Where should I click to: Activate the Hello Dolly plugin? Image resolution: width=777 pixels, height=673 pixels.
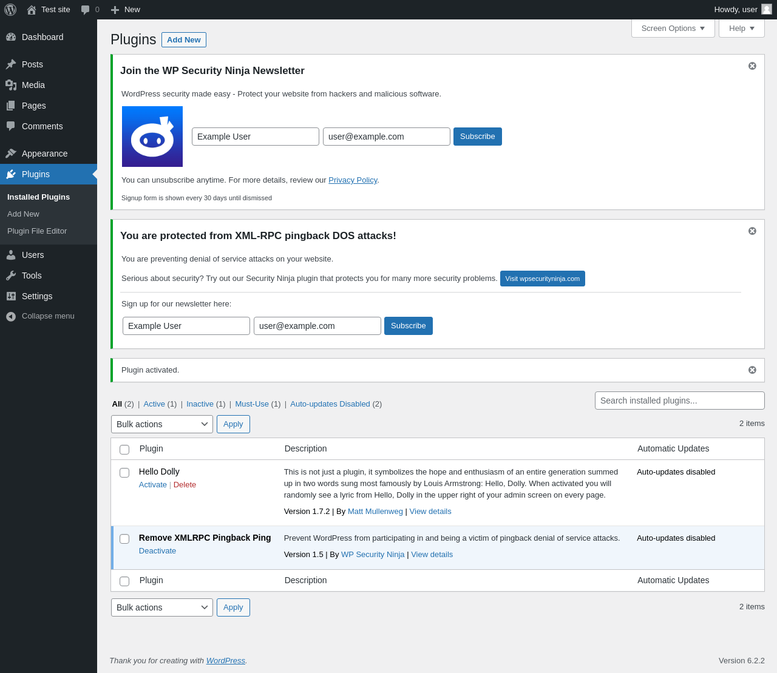[153, 485]
